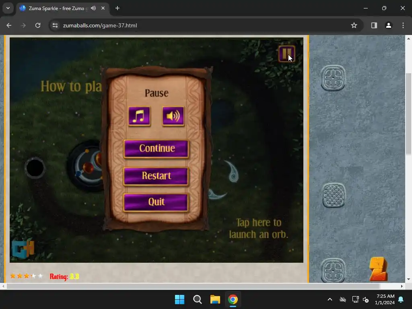Open the Chrome profile icon
This screenshot has width=412, height=309.
[389, 25]
